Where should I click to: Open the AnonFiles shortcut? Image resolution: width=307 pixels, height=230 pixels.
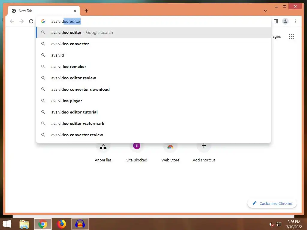pyautogui.click(x=103, y=153)
